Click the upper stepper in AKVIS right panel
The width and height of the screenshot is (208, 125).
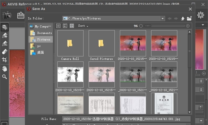point(201,81)
